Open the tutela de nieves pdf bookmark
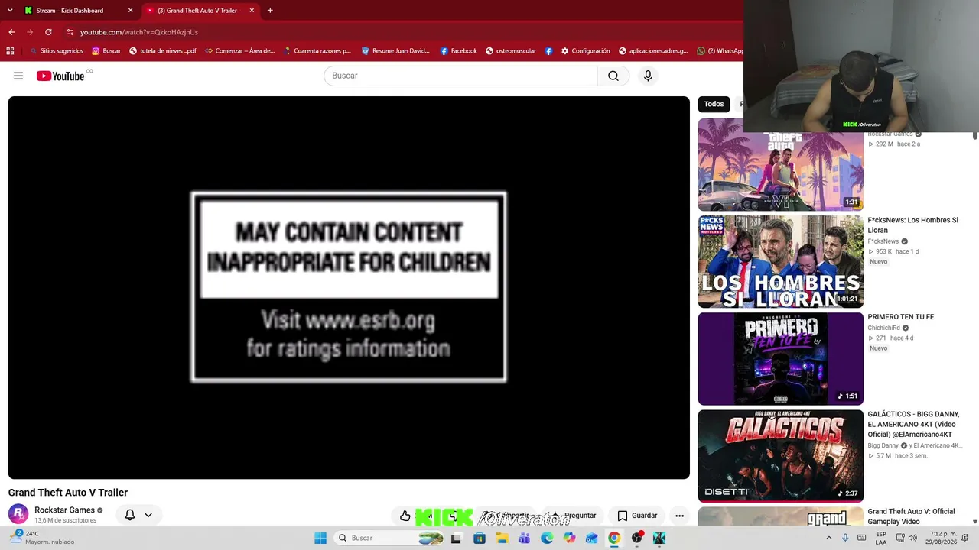 (163, 51)
